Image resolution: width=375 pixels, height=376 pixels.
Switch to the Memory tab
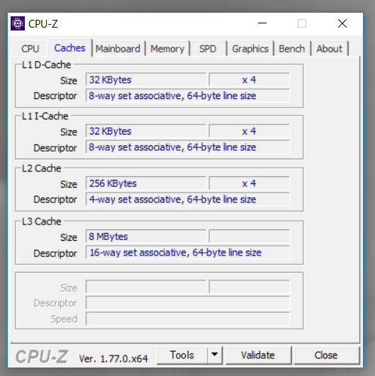click(167, 49)
